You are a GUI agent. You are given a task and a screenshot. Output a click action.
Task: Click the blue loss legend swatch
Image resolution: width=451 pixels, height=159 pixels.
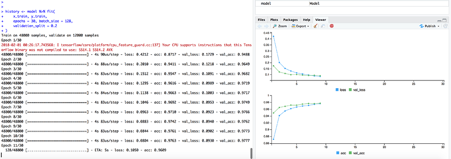pos(337,90)
